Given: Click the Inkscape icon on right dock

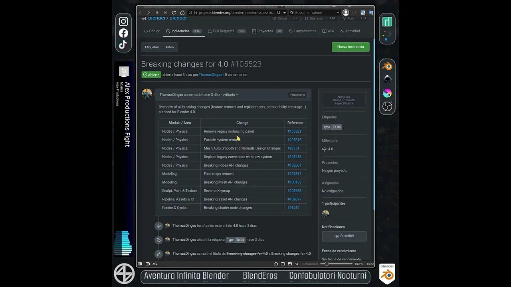Looking at the screenshot, I should [387, 79].
